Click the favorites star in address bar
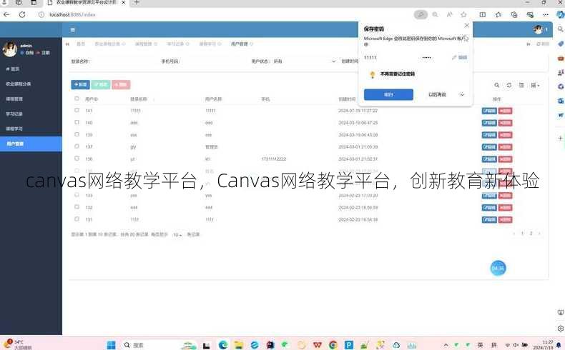The image size is (565, 350). tap(463, 14)
